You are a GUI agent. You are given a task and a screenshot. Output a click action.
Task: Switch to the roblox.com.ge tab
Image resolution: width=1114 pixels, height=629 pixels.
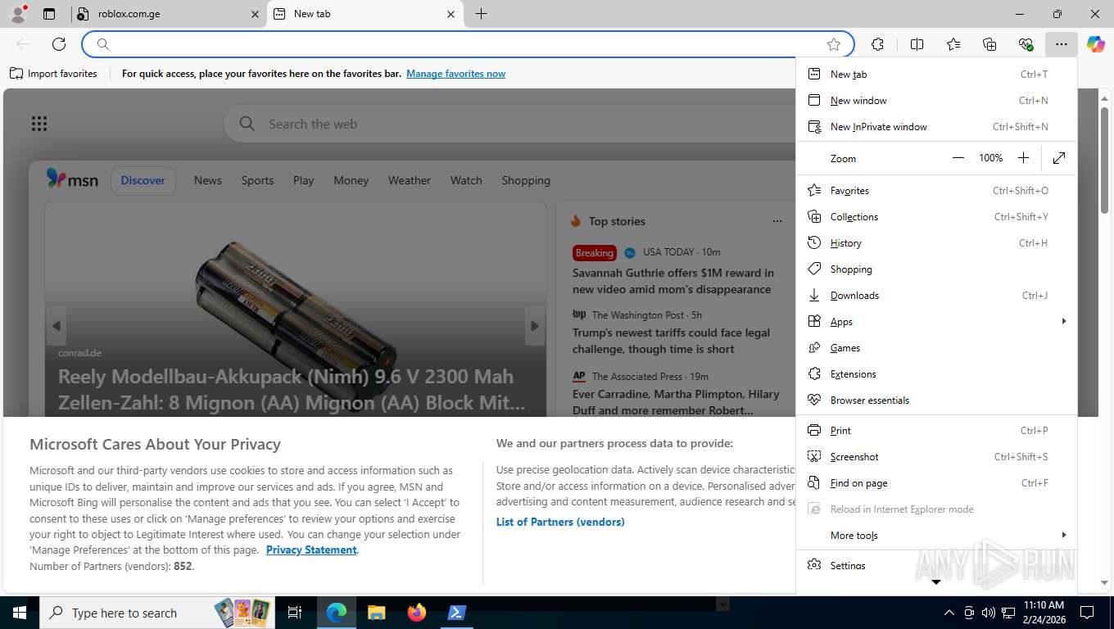(168, 14)
